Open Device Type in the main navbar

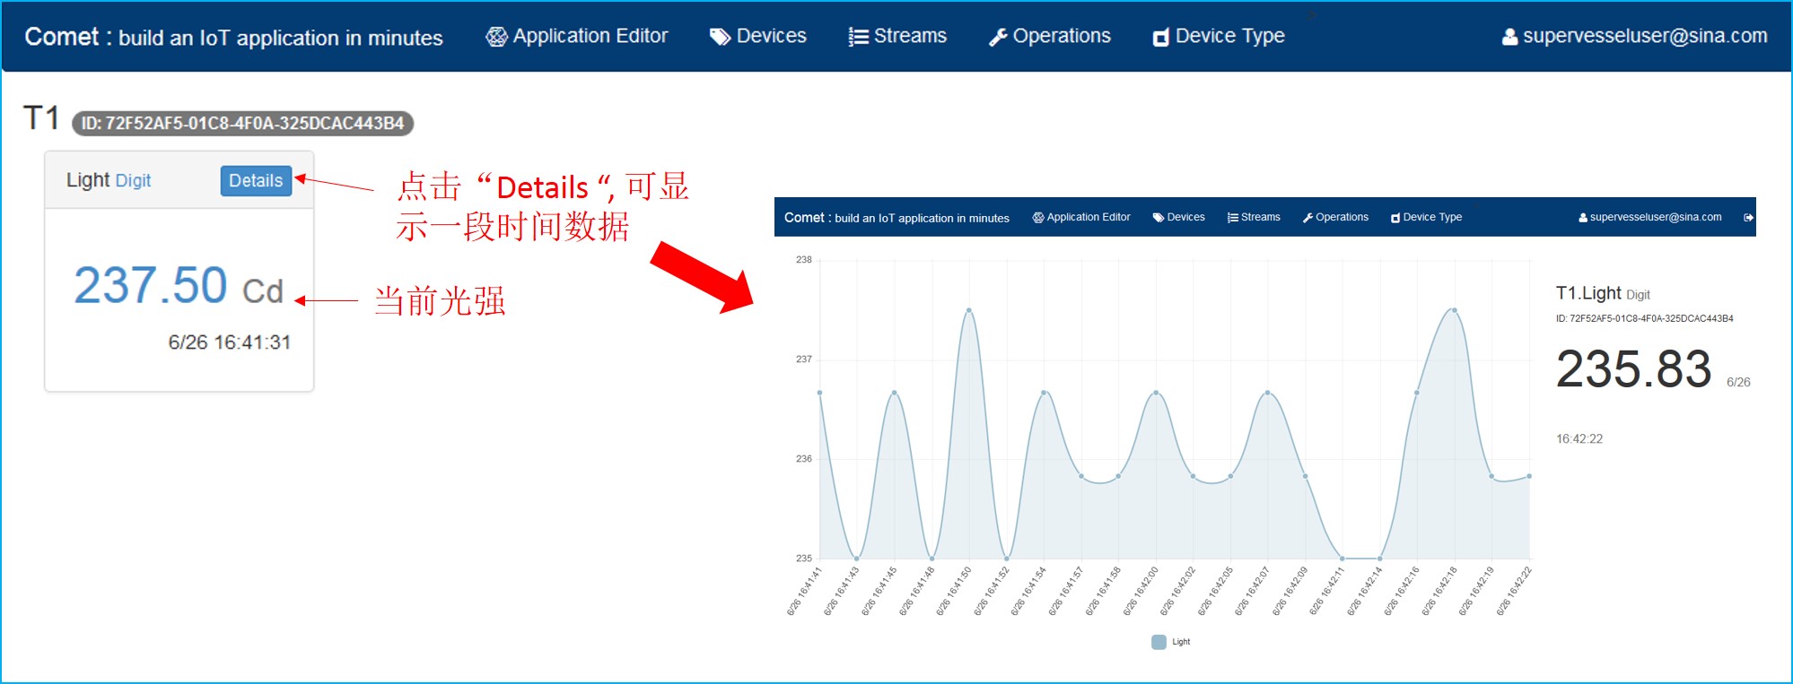click(1219, 36)
